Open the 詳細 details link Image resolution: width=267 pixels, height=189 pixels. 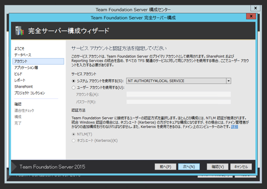coord(234,126)
